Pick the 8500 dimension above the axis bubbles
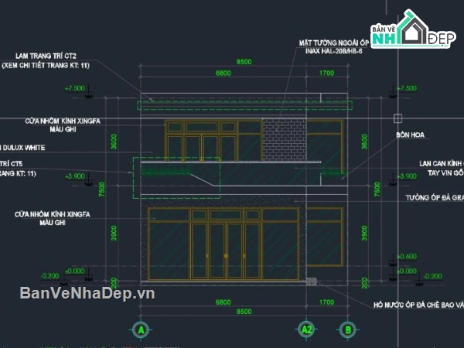Image resolution: width=464 pixels, height=348 pixels. (x=244, y=312)
